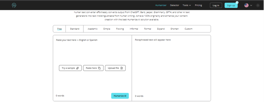This screenshot has width=264, height=102.
Task: Select the Expand mode tab
Action: pyautogui.click(x=161, y=29)
